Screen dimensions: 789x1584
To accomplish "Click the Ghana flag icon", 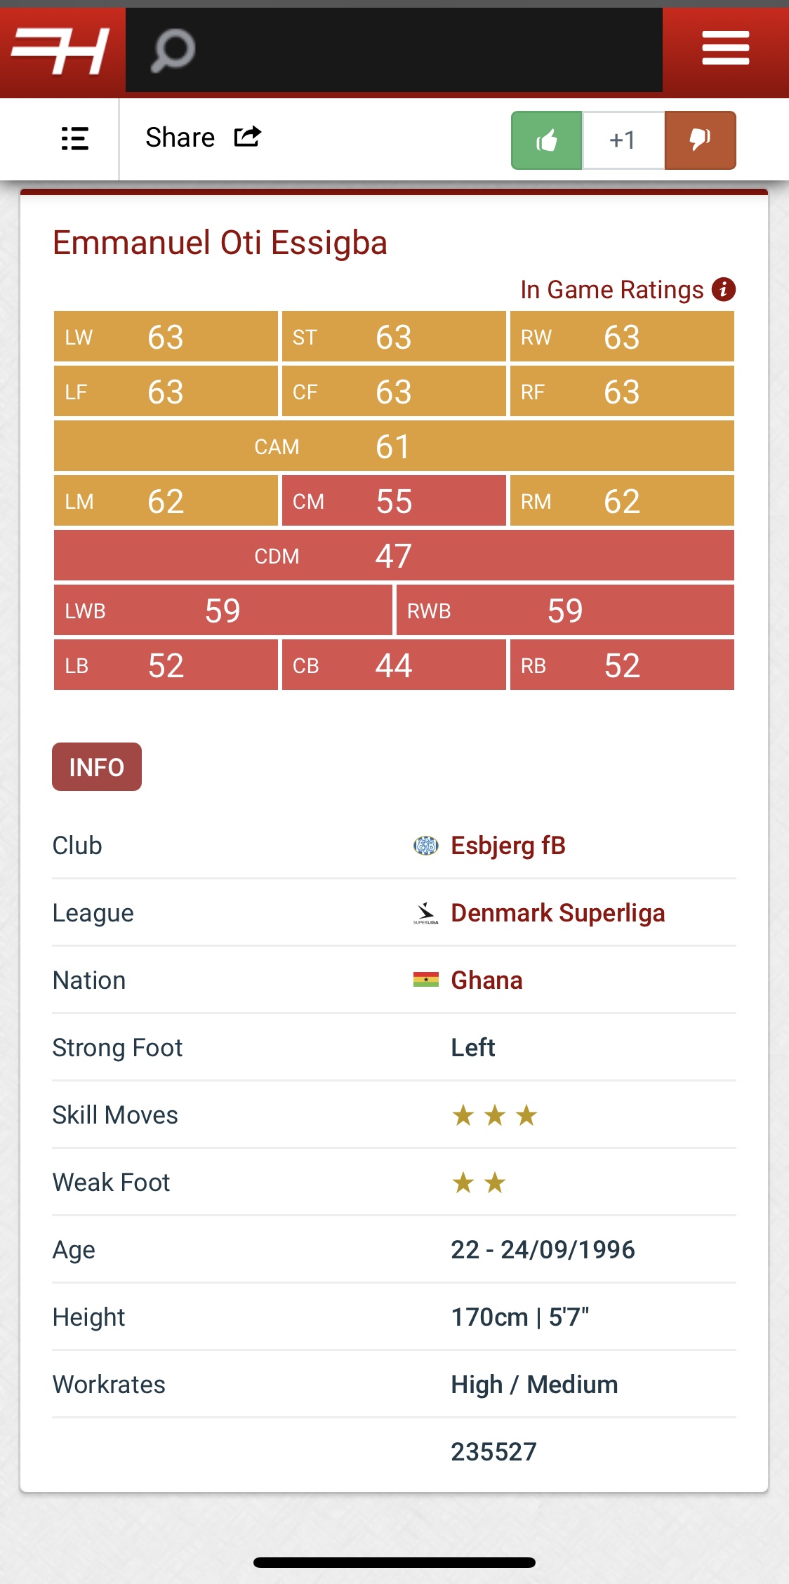I will [x=425, y=980].
